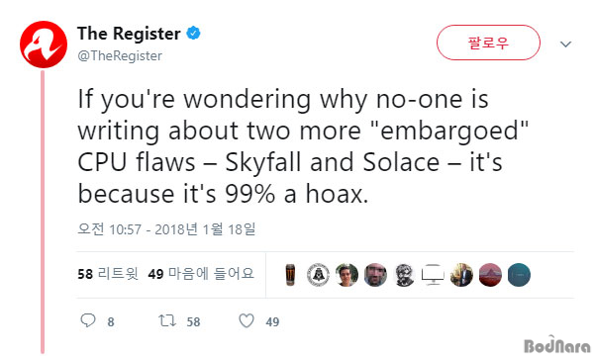594x356 pixels.
Task: Open the @TheRegister handle link
Action: (120, 56)
